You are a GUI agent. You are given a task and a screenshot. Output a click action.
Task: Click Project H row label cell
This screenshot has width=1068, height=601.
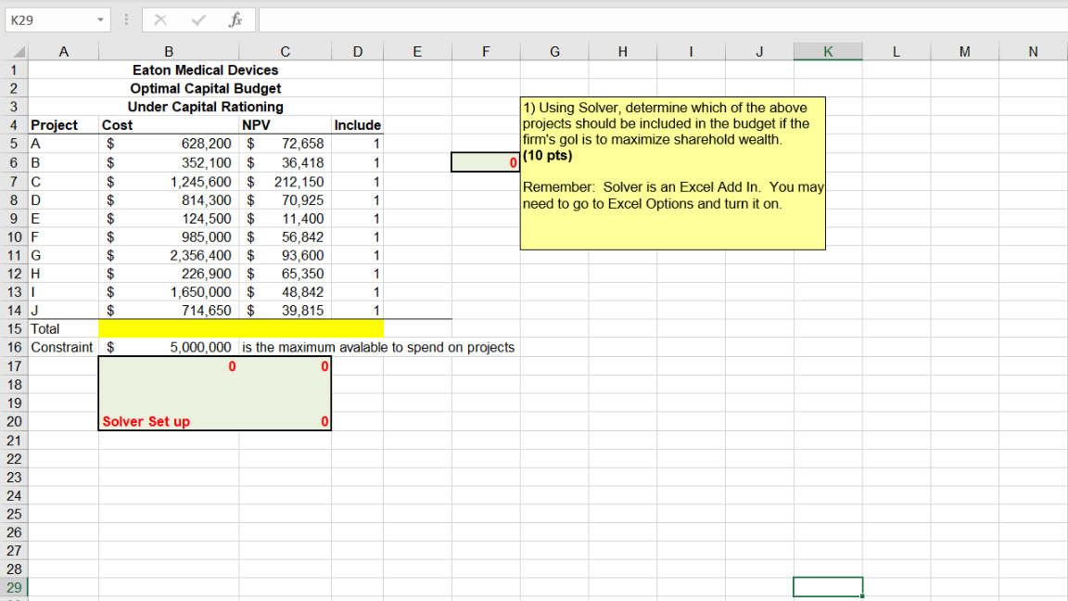pos(63,274)
